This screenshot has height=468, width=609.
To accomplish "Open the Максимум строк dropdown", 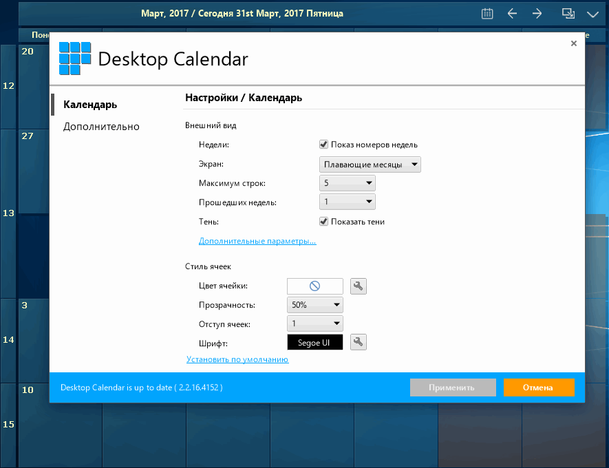I will (348, 183).
